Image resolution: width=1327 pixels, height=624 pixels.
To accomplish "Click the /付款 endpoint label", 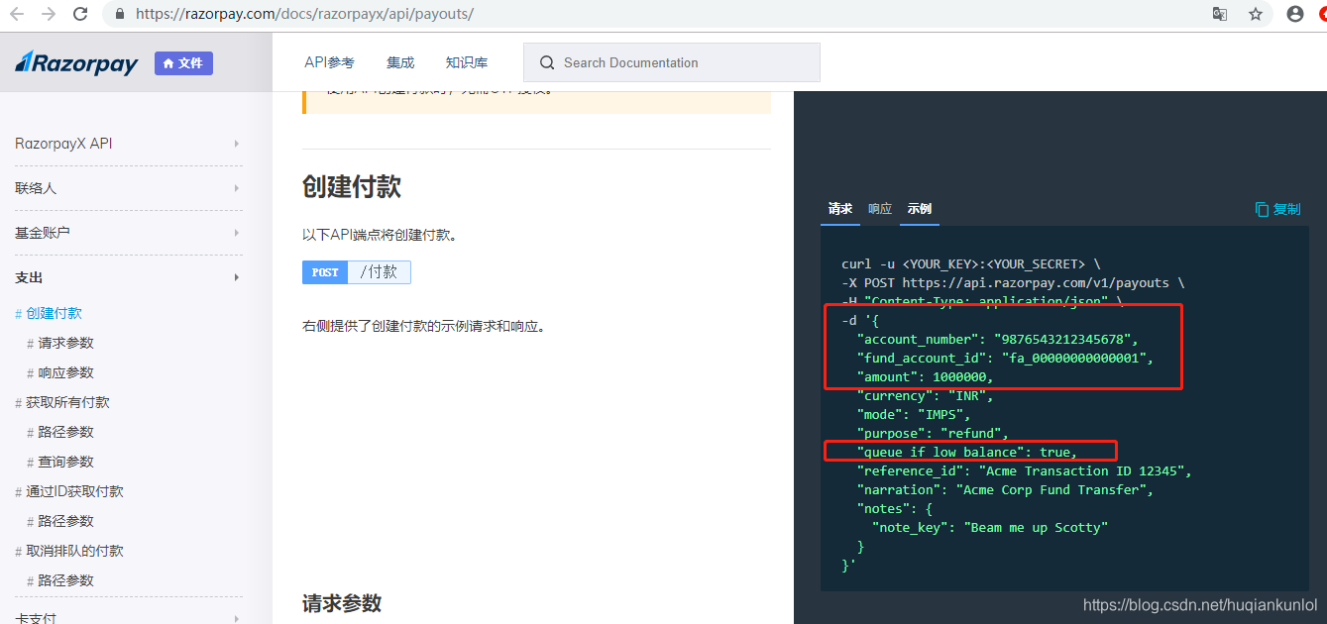I will point(380,272).
